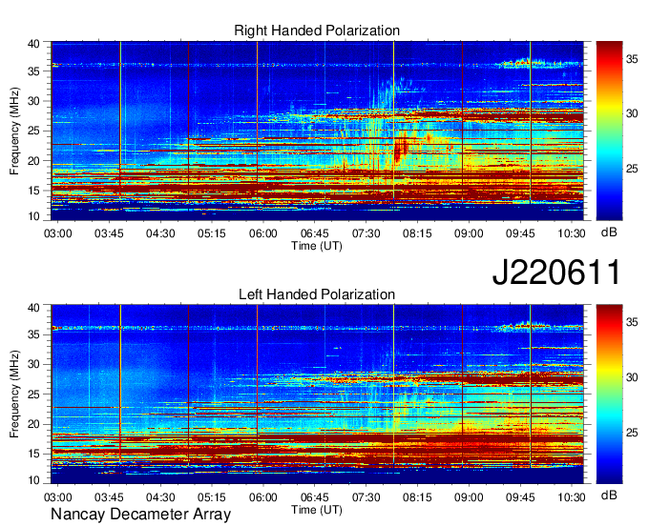649x526 pixels.
Task: Click the "25" frequency tick on Left Handed plot
Action: pyautogui.click(x=34, y=394)
